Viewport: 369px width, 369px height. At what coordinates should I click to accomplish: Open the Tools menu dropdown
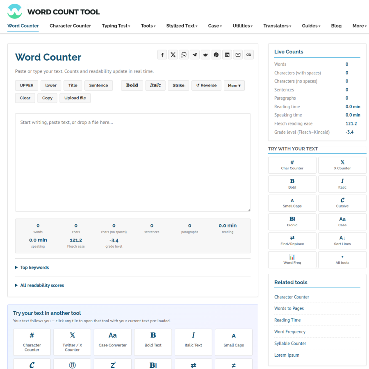(148, 26)
